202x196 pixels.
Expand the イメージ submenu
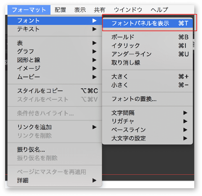55,68
